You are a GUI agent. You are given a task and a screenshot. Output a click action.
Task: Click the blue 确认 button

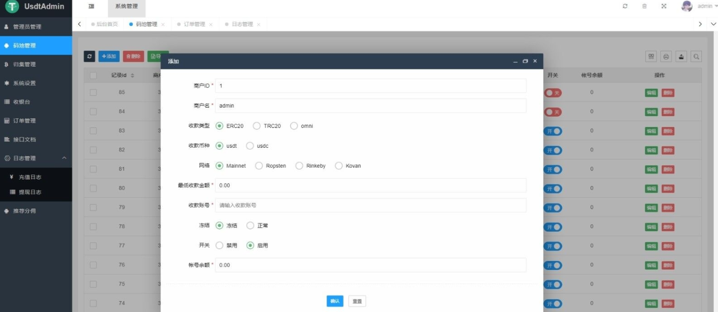335,301
